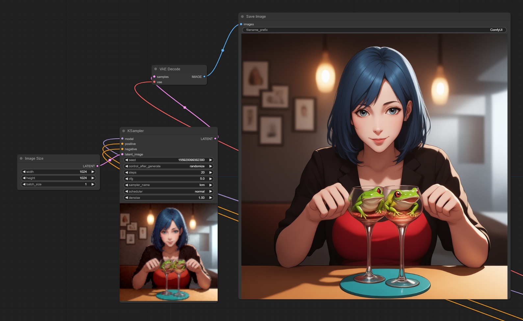Click the KSampler preview thumbnail

[x=169, y=252]
